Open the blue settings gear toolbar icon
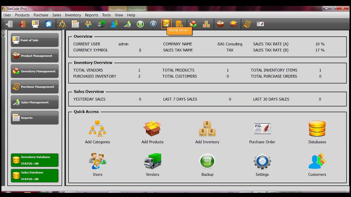This screenshot has width=351, height=197. [153, 24]
